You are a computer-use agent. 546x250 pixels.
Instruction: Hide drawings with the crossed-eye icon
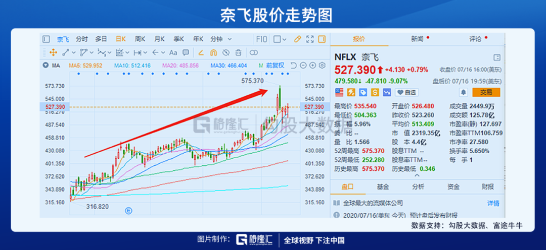coord(226,53)
